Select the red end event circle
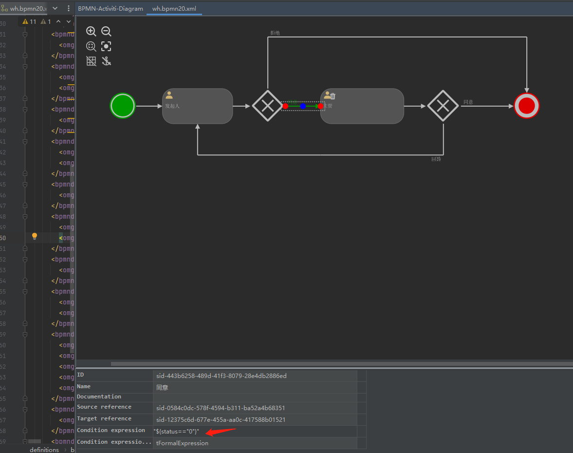573x453 pixels. tap(527, 106)
